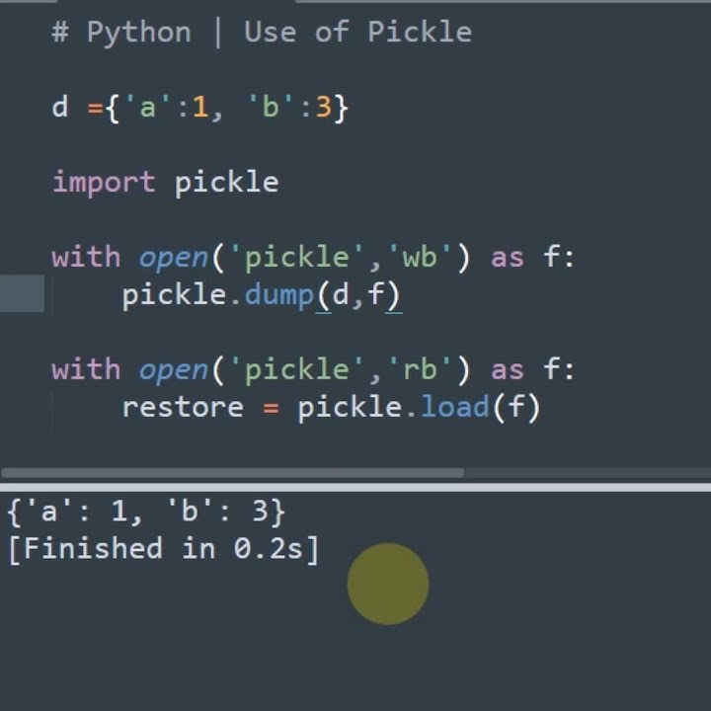The height and width of the screenshot is (711, 711).
Task: Click the yellow circle in output panel
Action: point(388,584)
